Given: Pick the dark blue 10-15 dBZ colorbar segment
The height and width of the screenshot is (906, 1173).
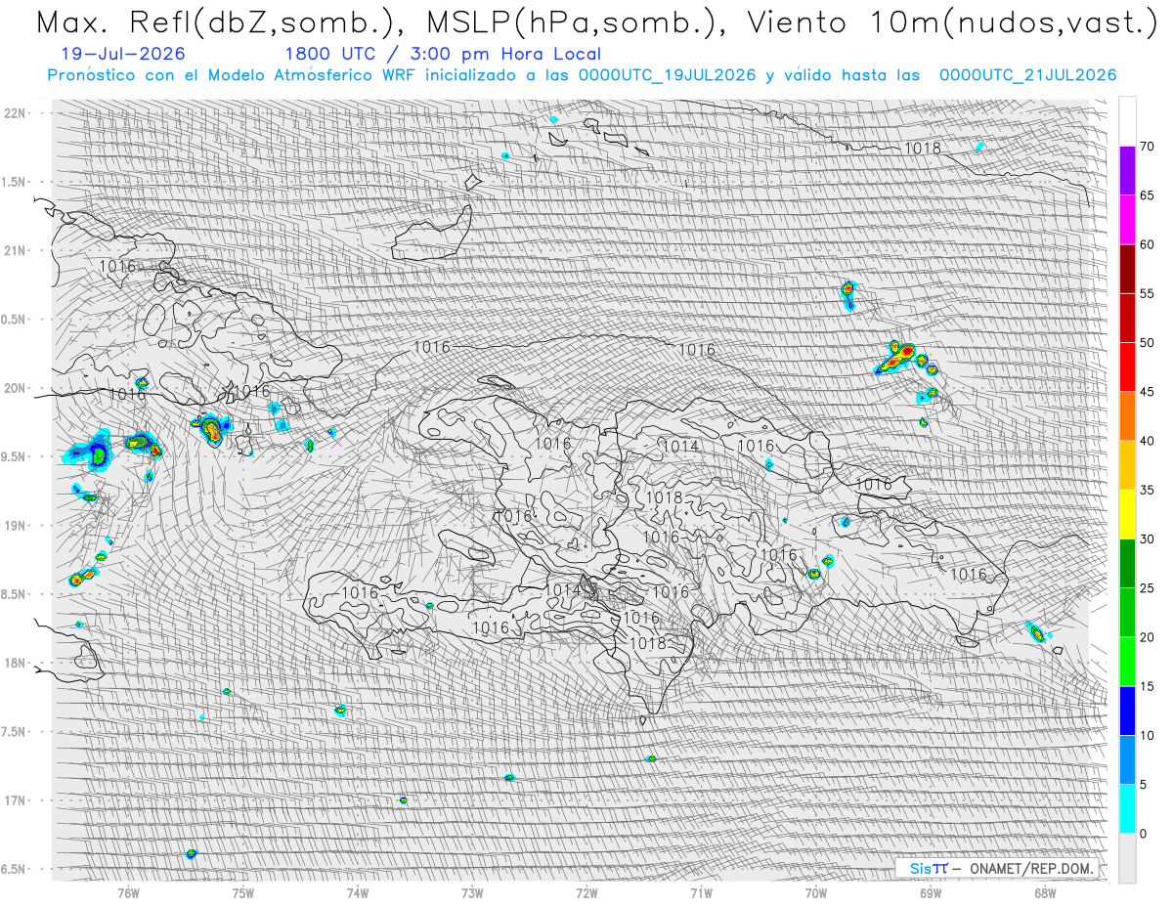Looking at the screenshot, I should pyautogui.click(x=1127, y=711).
